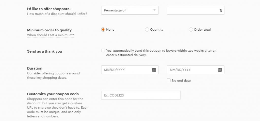260x121 pixels.
Task: Open "When should I set a minimum?" link
Action: (50, 35)
